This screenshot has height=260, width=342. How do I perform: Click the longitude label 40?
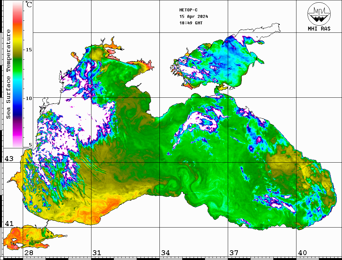[x=302, y=253]
